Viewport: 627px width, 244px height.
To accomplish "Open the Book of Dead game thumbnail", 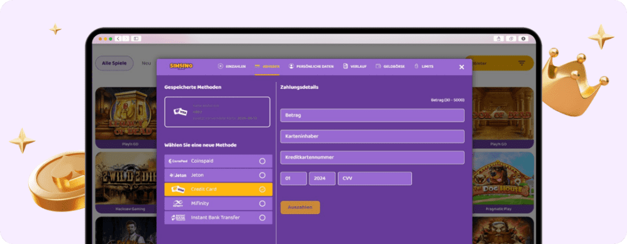I will pos(503,113).
